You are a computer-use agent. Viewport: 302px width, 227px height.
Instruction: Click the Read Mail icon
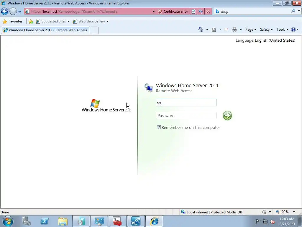(226, 30)
